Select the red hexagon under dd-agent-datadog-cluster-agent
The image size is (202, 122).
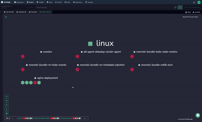[x=77, y=57]
